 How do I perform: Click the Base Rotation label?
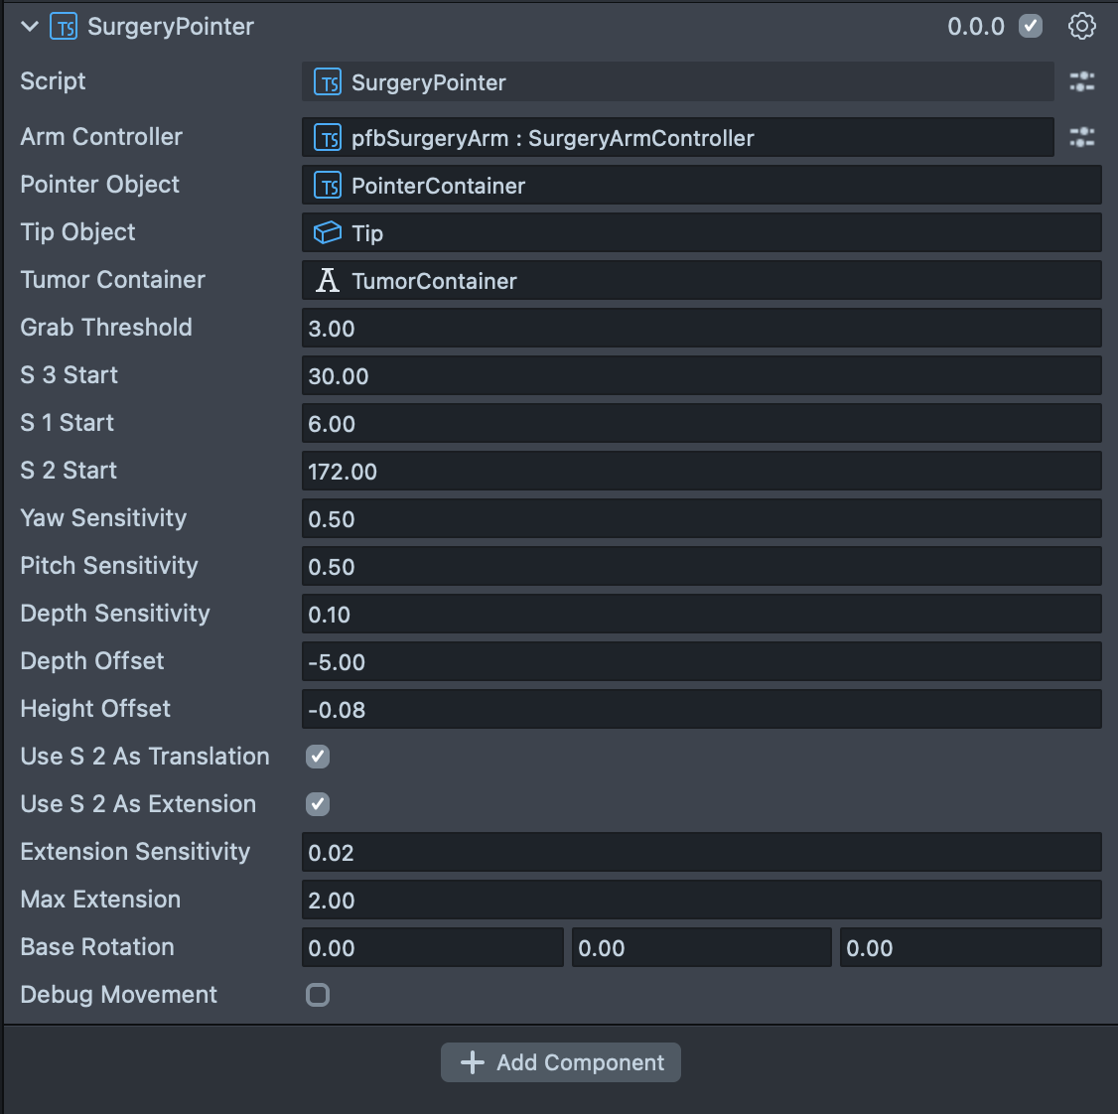97,947
